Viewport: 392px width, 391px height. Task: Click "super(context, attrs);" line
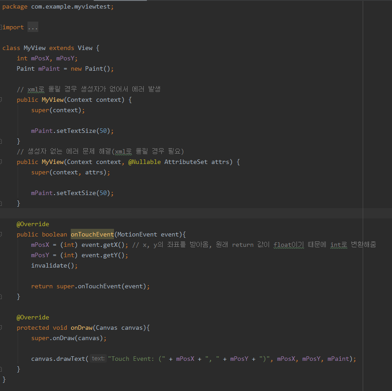[71, 173]
